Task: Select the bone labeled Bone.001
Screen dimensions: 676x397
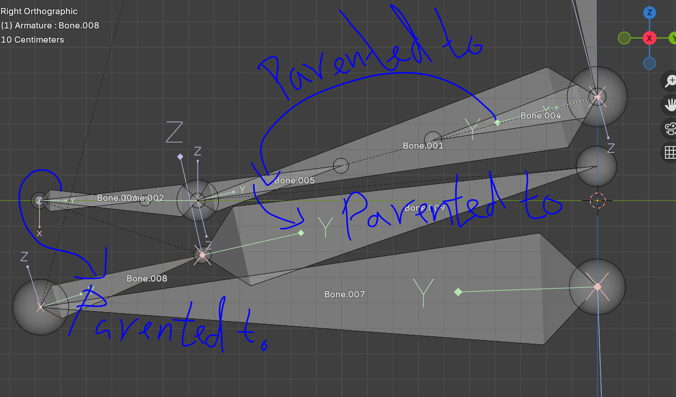Action: [x=423, y=146]
